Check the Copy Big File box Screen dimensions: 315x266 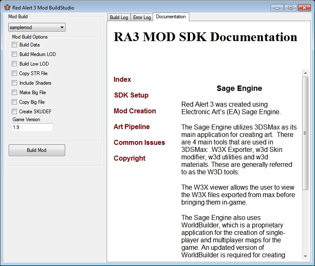14,102
